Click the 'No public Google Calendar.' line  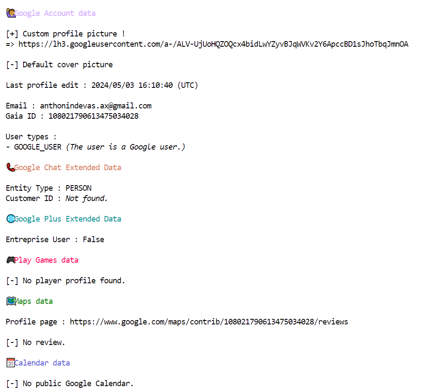click(70, 384)
